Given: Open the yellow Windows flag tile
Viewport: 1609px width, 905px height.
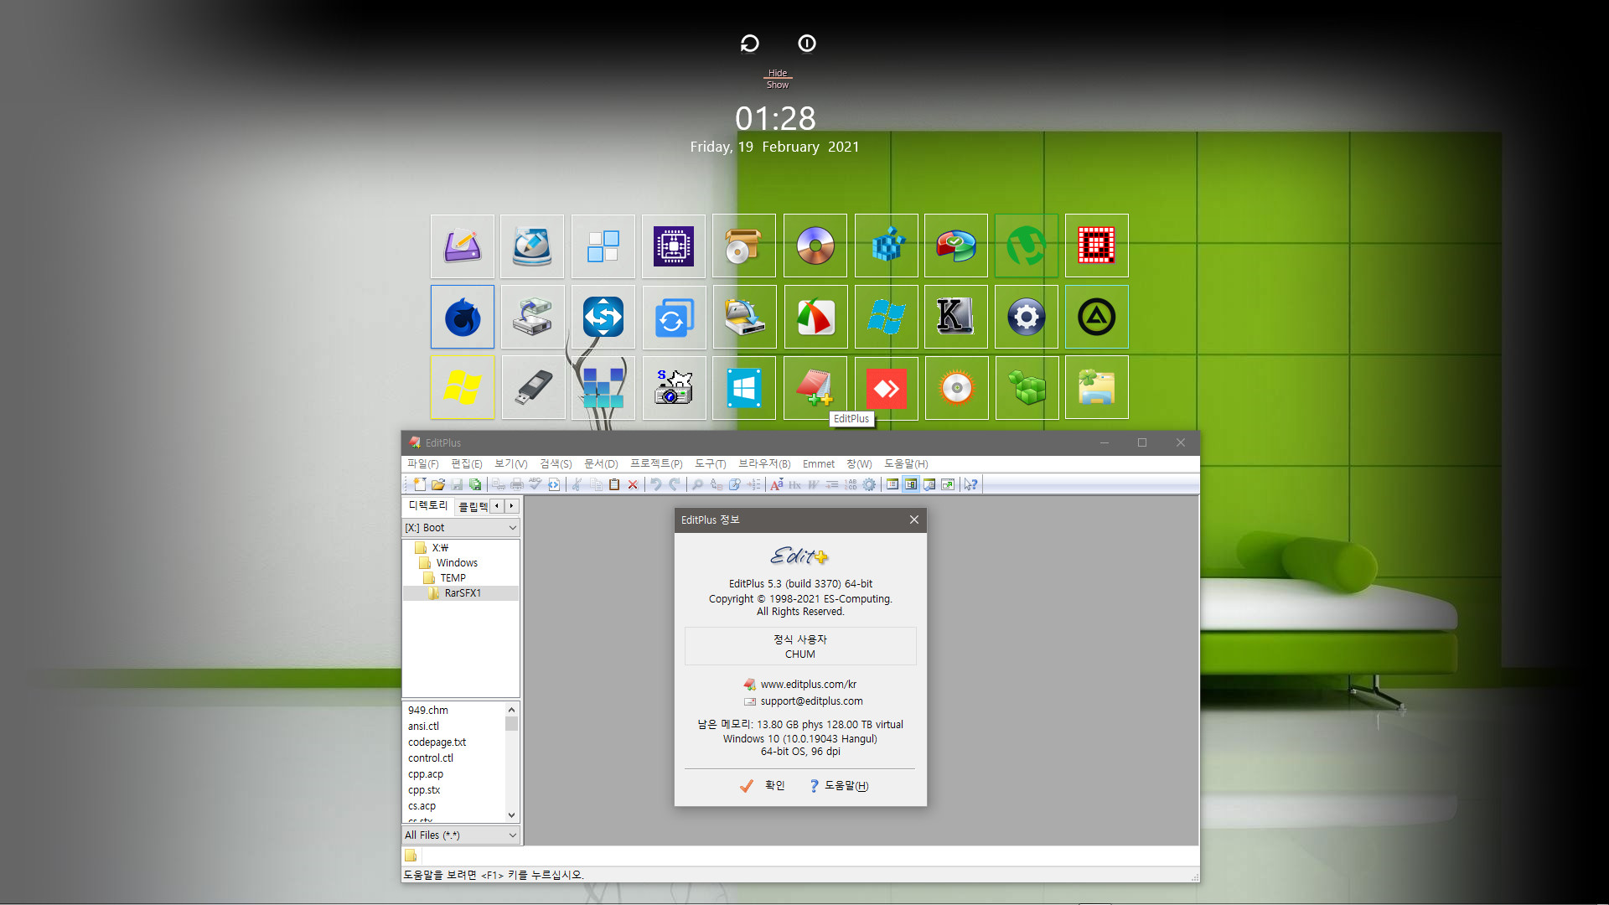Looking at the screenshot, I should point(463,388).
